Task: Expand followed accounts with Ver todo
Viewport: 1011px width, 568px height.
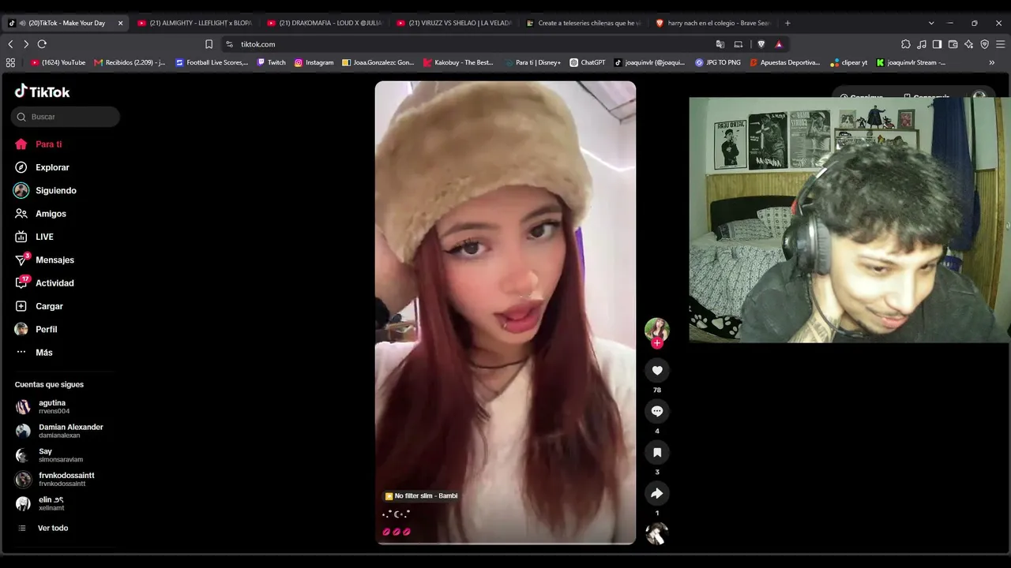Action: click(42, 528)
